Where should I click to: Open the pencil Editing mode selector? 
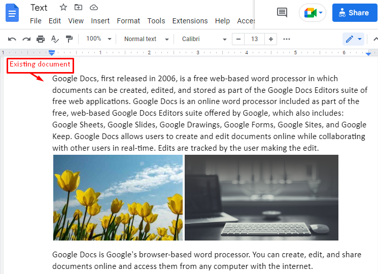tap(353, 39)
